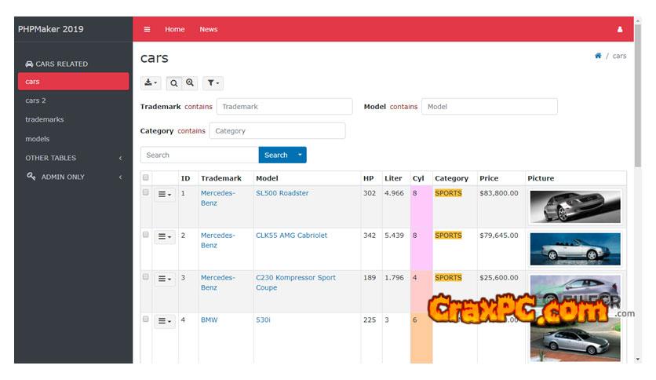This screenshot has height=380, width=656.
Task: Open the export download icon dropdown
Action: click(151, 82)
